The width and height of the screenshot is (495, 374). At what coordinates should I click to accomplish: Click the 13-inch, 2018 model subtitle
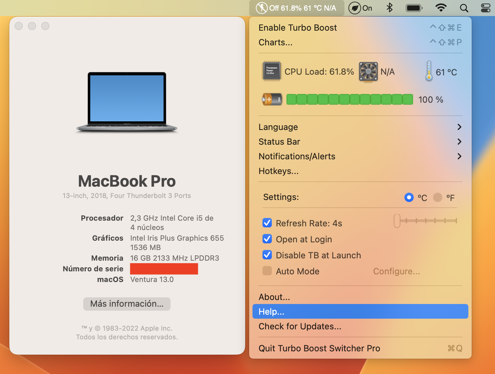coord(127,196)
